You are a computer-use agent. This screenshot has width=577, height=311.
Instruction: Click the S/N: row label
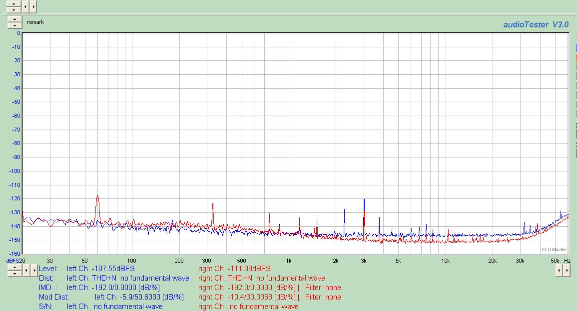tap(45, 307)
